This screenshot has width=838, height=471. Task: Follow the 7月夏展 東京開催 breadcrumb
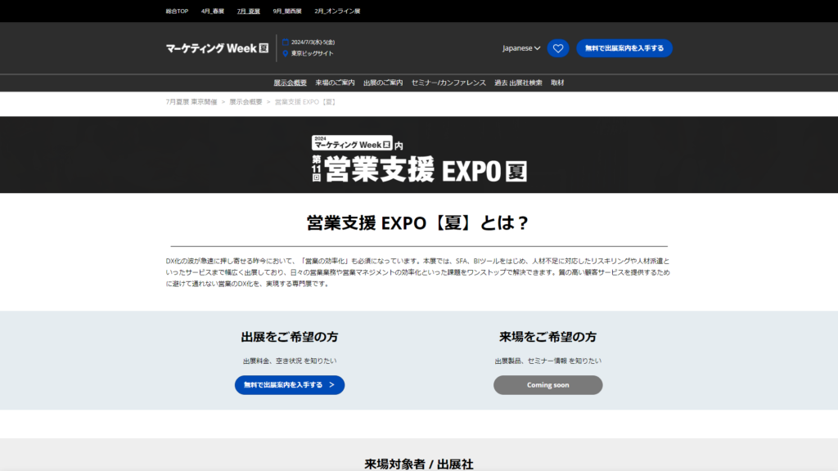pos(191,102)
